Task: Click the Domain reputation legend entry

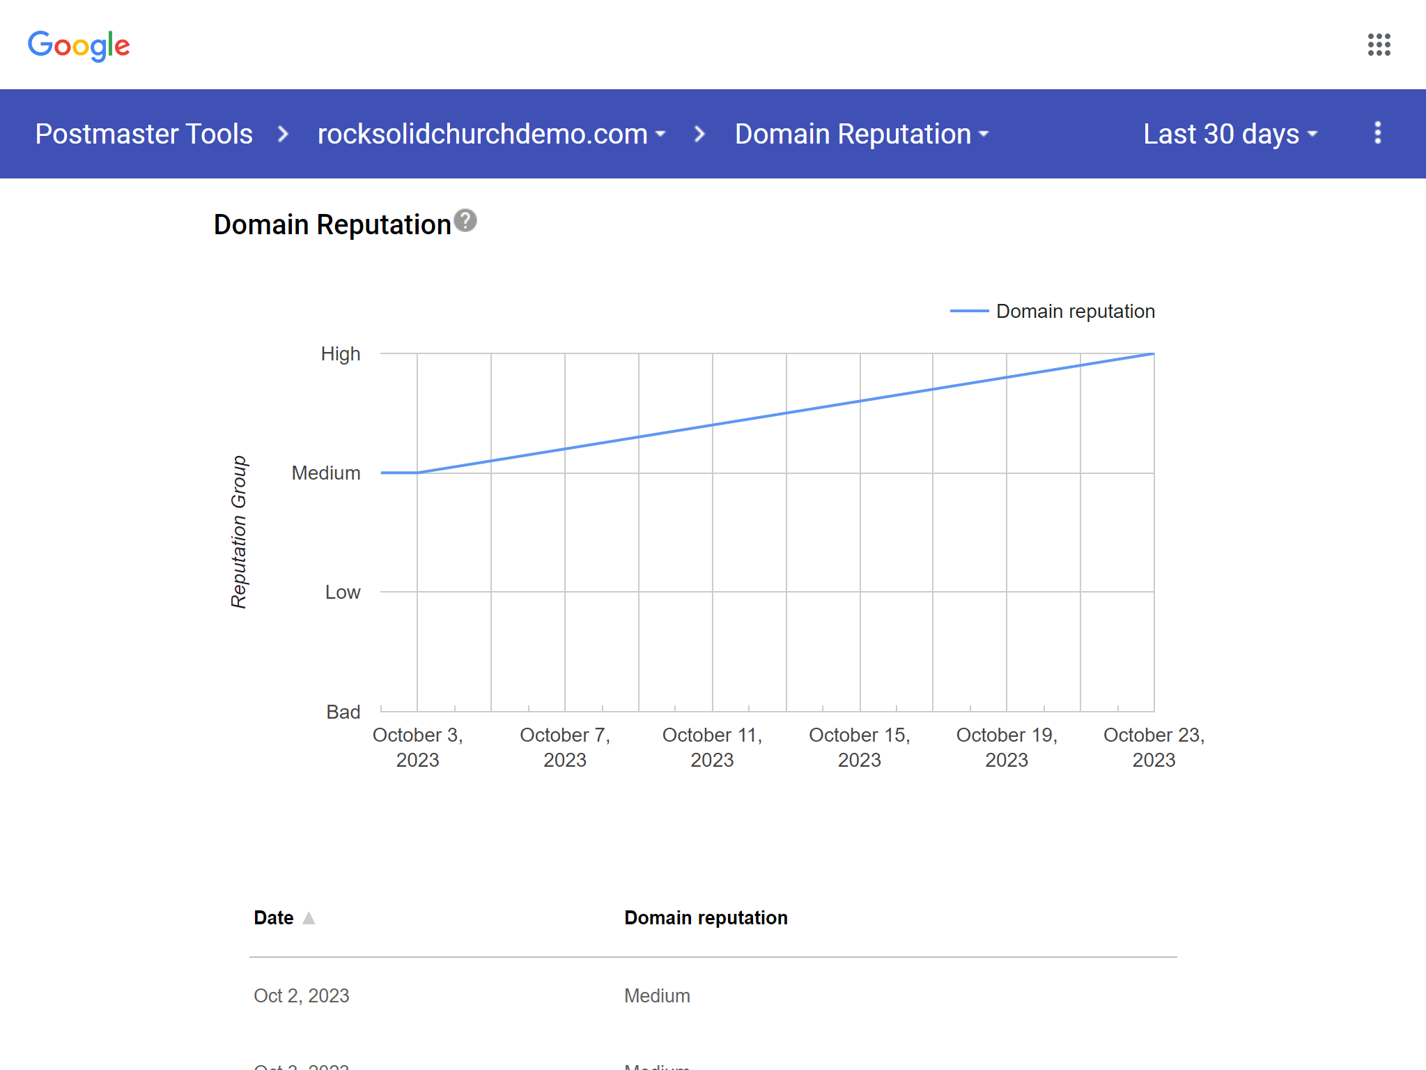Action: (x=1053, y=311)
